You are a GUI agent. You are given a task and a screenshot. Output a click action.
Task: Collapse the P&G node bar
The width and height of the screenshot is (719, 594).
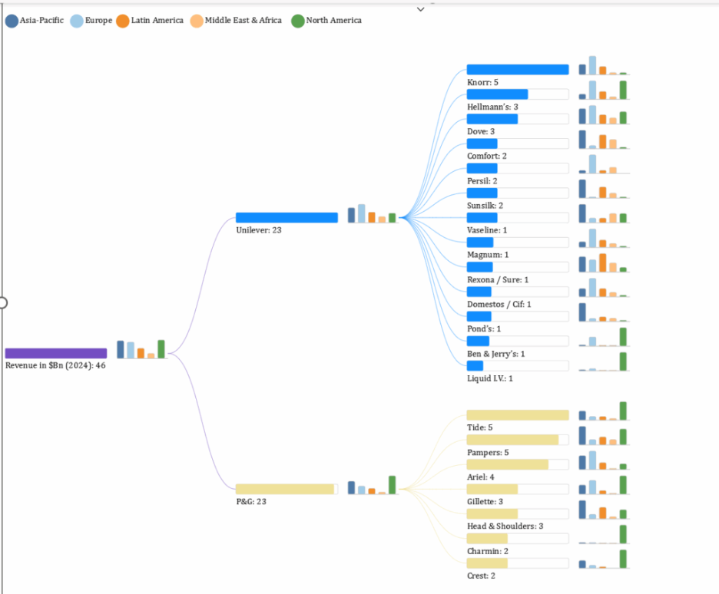point(285,490)
